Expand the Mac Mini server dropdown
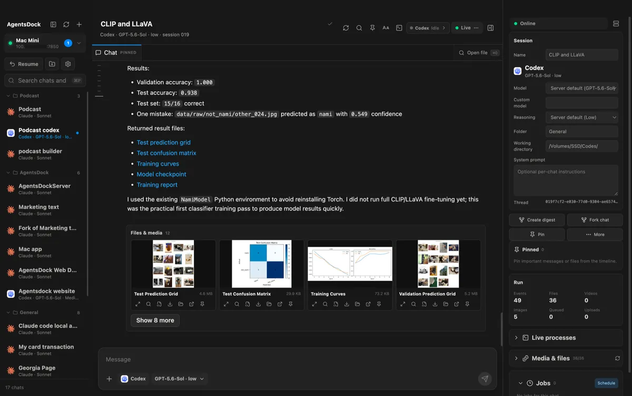 point(79,43)
